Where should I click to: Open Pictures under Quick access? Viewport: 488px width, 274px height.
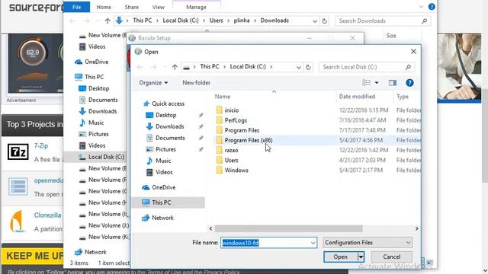(165, 149)
